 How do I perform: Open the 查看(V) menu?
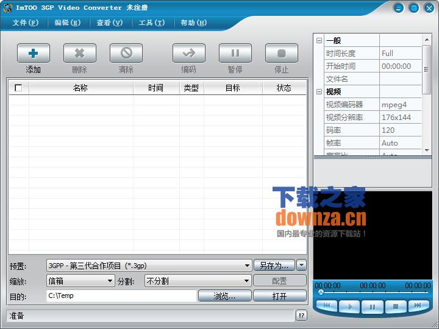coord(110,23)
